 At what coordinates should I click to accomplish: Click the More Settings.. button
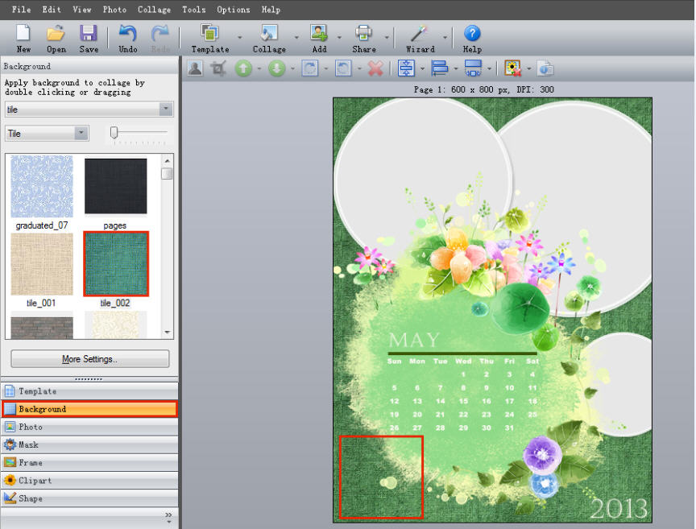click(90, 359)
